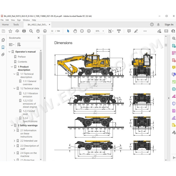Open page thumbnails panel icon
176x176 pixels.
[3, 40]
